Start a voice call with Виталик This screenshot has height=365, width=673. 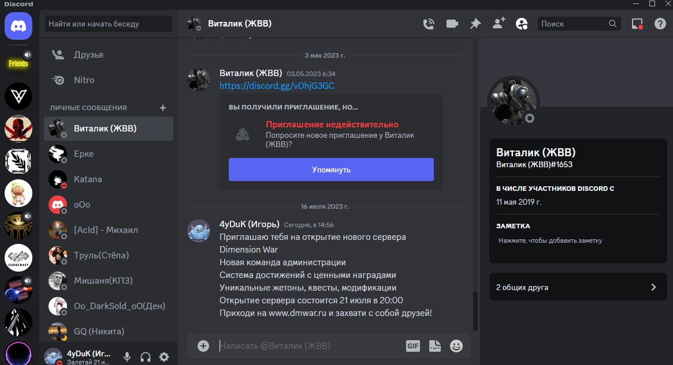point(428,24)
